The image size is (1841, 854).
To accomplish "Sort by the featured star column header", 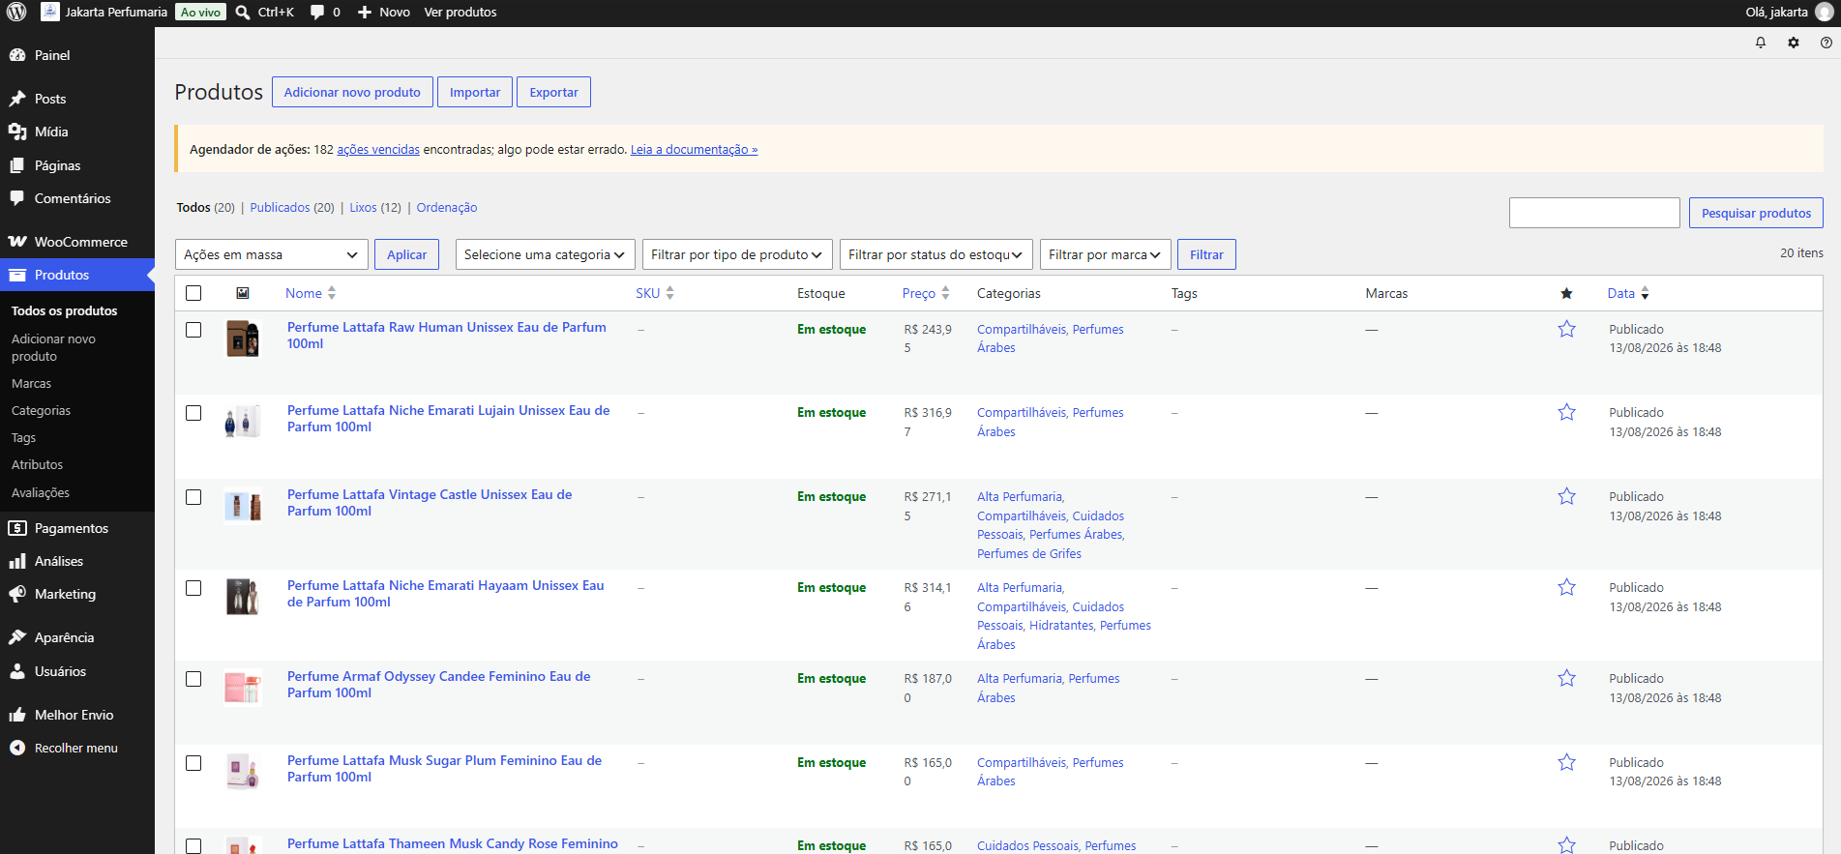I will [1566, 293].
